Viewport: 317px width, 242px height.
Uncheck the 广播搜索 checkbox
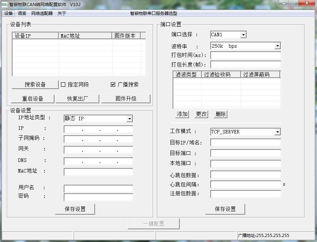pos(113,84)
